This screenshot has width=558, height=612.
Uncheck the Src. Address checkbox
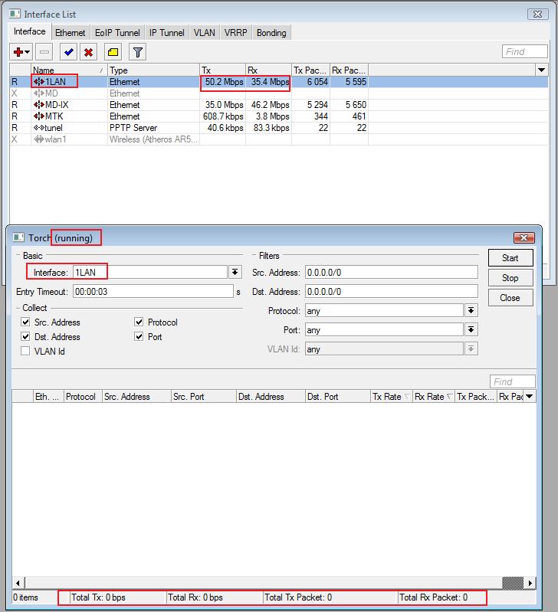[26, 322]
